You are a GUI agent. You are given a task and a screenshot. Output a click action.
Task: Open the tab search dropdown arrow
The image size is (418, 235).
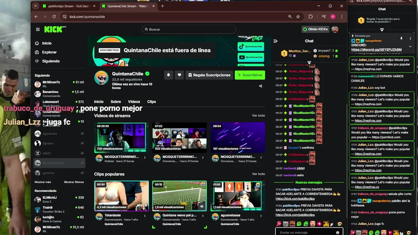coord(36,6)
